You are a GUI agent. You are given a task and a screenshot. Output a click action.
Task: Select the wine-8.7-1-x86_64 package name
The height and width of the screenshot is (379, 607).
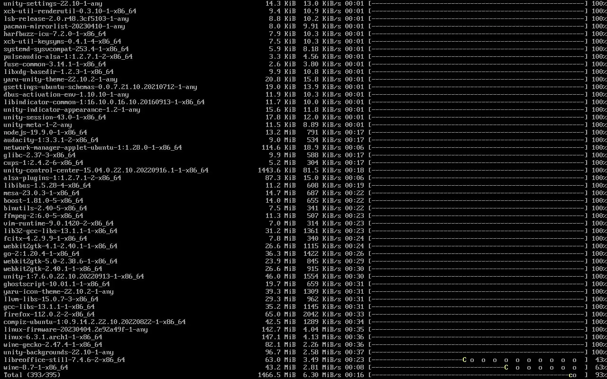tap(36, 367)
